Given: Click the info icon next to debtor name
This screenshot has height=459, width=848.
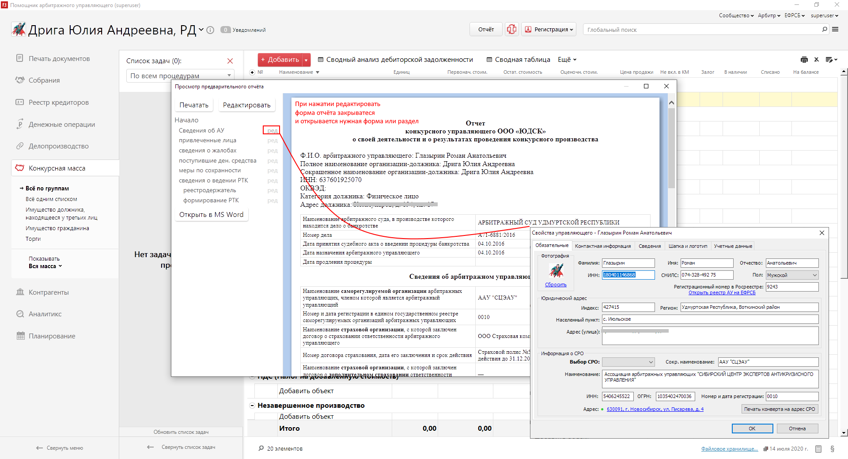Looking at the screenshot, I should [x=211, y=30].
